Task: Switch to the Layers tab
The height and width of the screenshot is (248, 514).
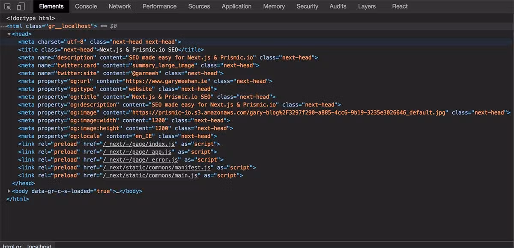Action: coord(367,6)
